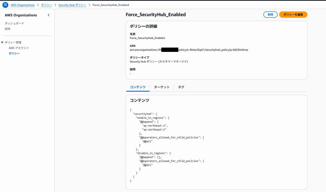This screenshot has width=326, height=192.
Task: Switch to the ターゲット tab
Action: (162, 87)
